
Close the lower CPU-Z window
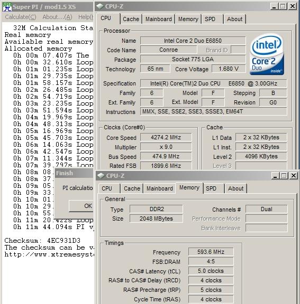point(294,176)
